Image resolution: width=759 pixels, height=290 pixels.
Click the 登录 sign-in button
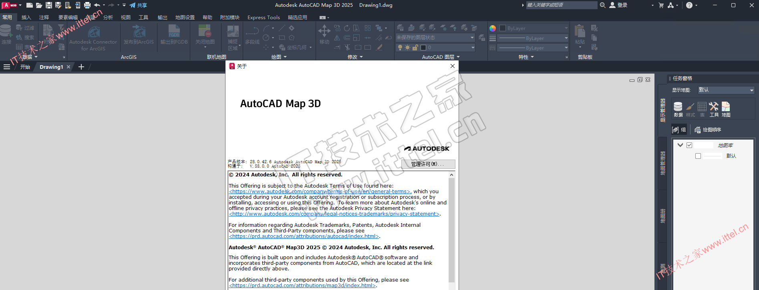click(618, 5)
